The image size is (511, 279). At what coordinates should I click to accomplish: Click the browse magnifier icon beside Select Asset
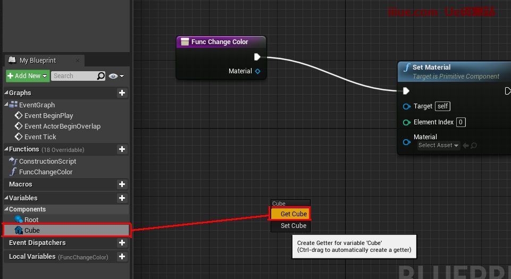click(x=474, y=146)
